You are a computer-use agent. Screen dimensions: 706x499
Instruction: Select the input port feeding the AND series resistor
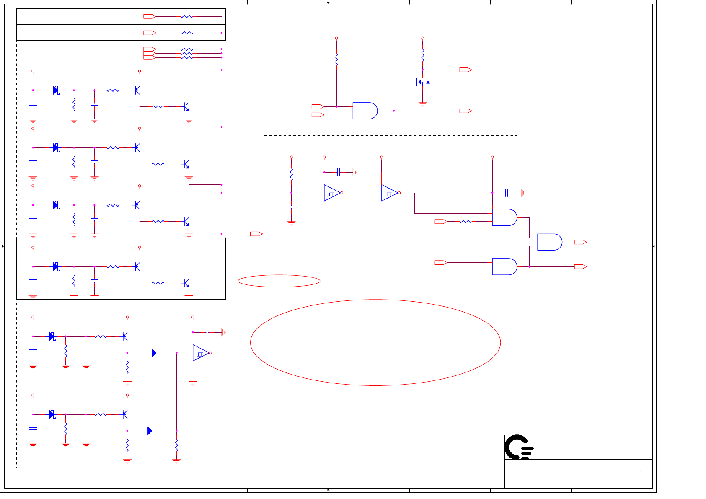[441, 221]
